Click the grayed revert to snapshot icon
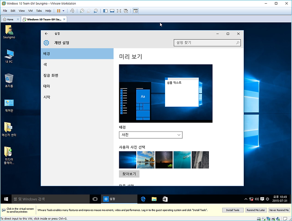Image resolution: width=292 pixels, height=221 pixels. tap(89, 11)
